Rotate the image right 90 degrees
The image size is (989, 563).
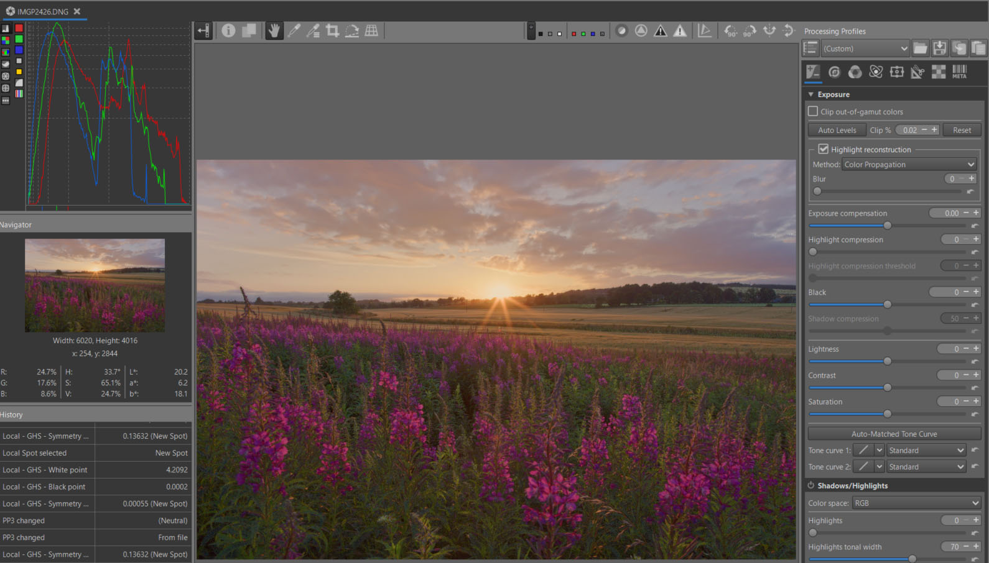[x=750, y=30]
